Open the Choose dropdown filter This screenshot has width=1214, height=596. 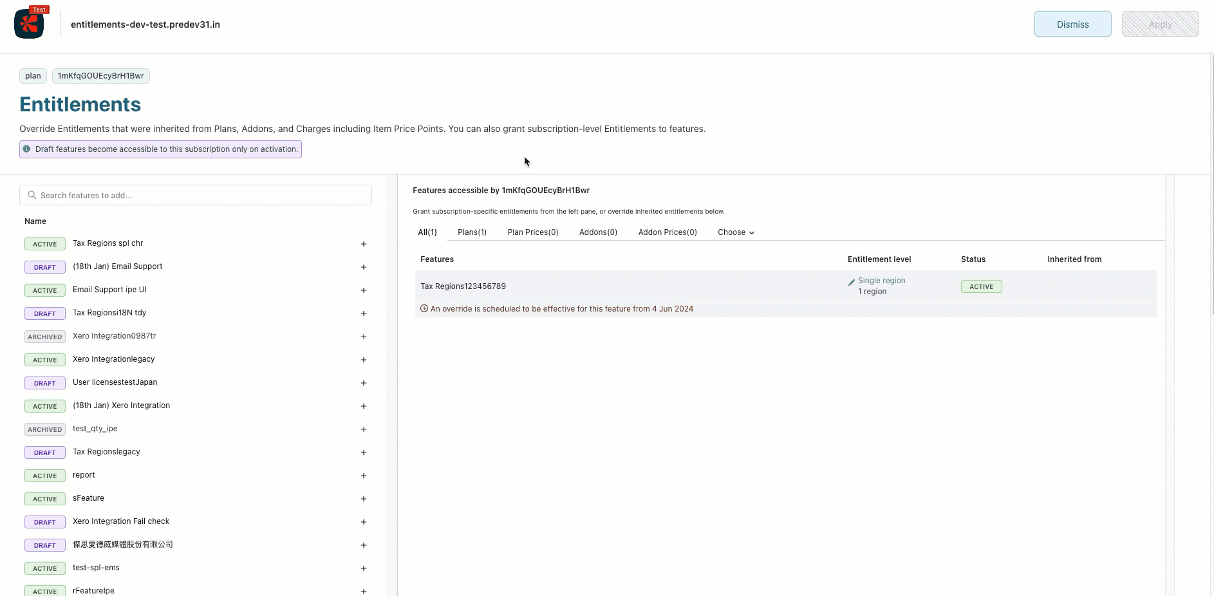pyautogui.click(x=736, y=232)
